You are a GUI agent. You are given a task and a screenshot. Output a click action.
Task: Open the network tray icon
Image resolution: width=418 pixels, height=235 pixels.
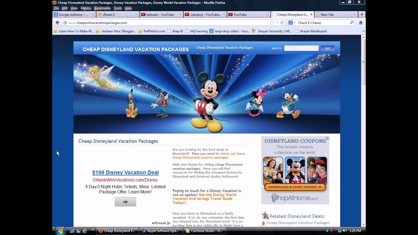pyautogui.click(x=340, y=231)
